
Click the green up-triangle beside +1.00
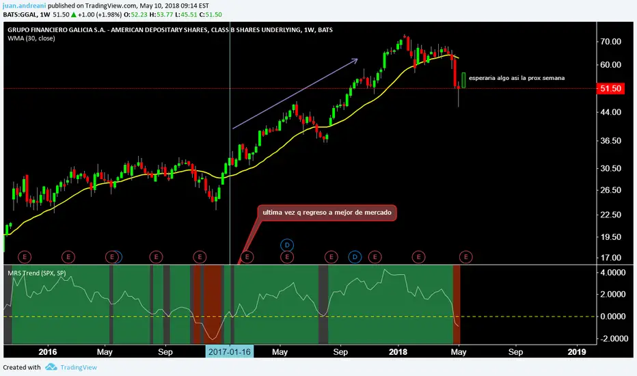(74, 14)
